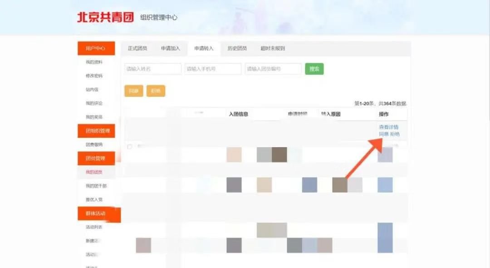Click the 转入原因 column header
490x268 pixels.
coord(331,114)
